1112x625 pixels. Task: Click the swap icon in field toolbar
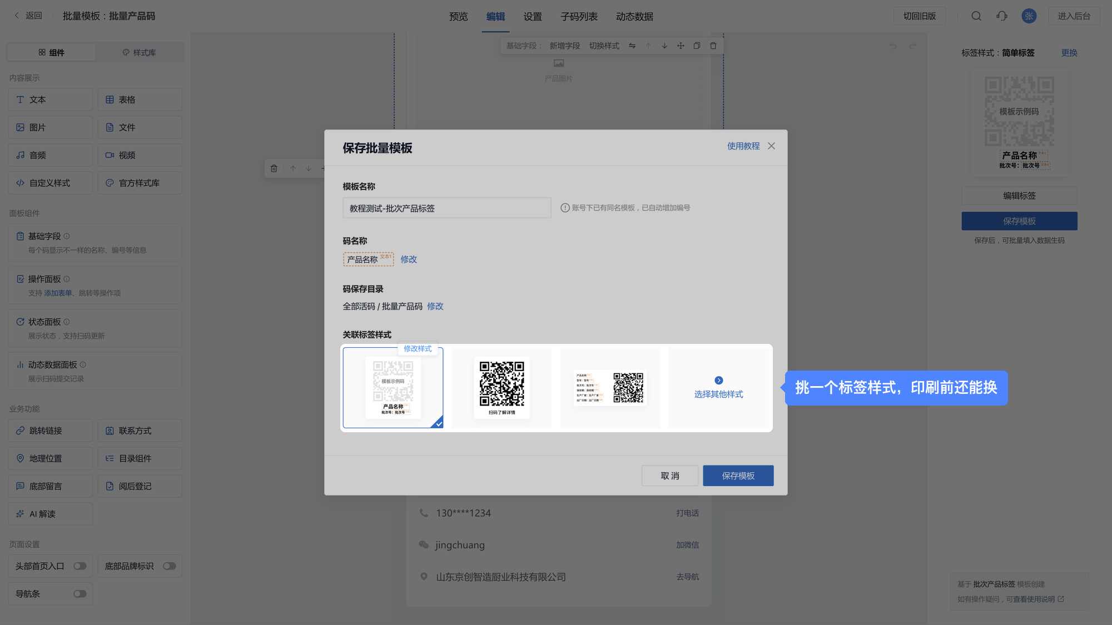point(632,46)
